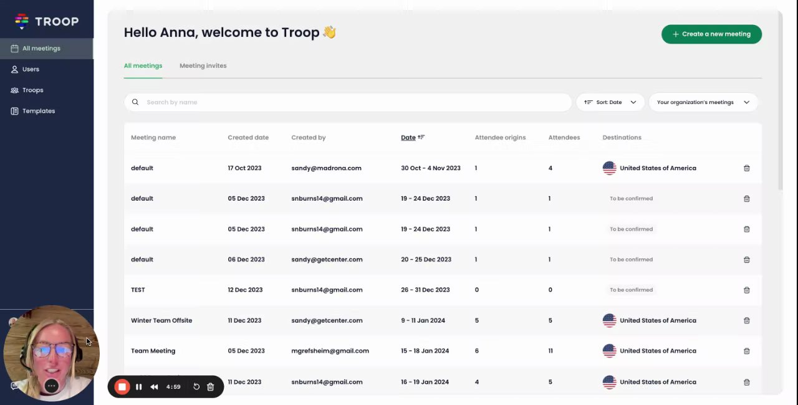Switch to the All meetings tab
The height and width of the screenshot is (405, 798).
(143, 65)
